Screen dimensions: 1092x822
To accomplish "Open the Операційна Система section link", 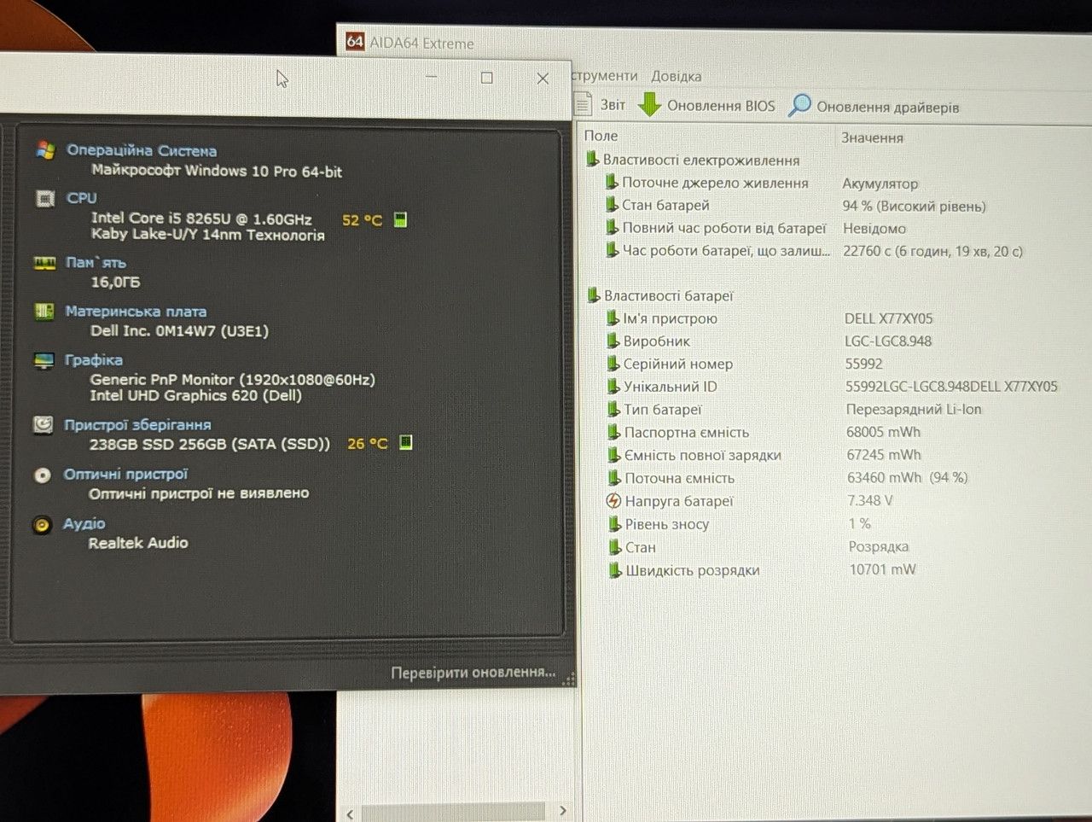I will pos(142,151).
